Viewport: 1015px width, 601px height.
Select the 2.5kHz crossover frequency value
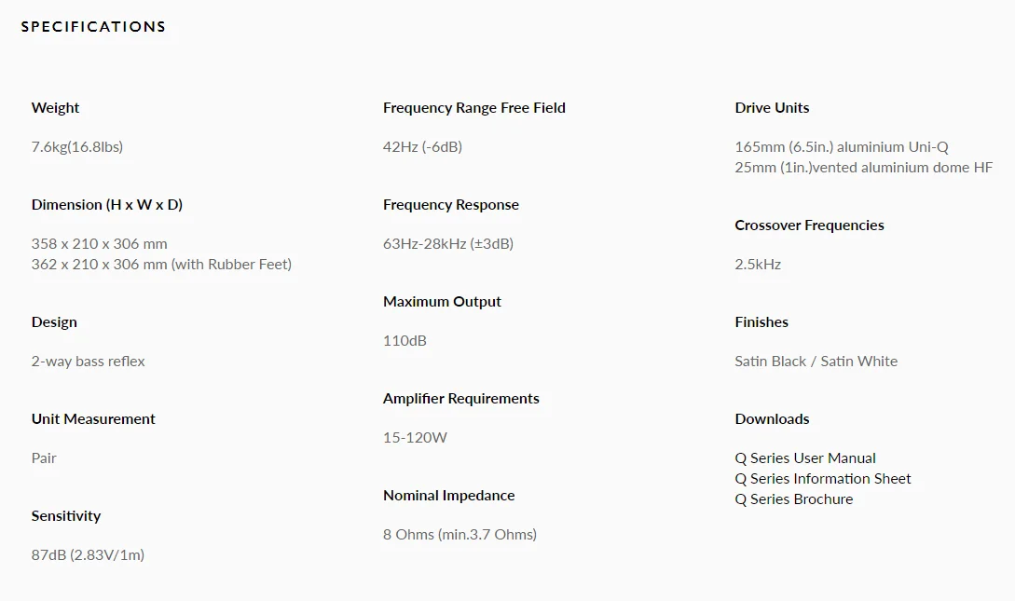click(758, 265)
